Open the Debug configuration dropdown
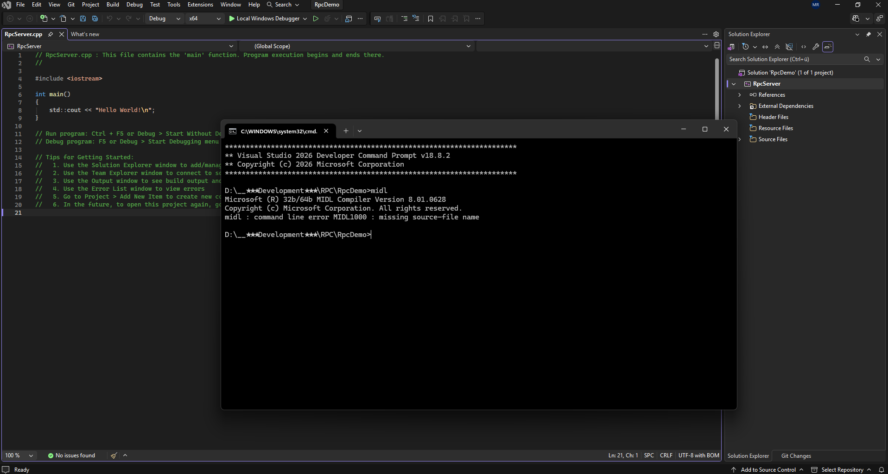 point(165,19)
